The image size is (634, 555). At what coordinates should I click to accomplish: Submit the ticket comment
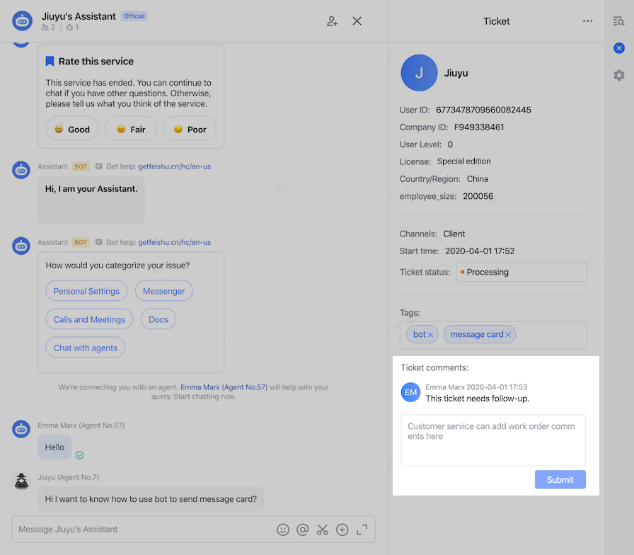560,479
